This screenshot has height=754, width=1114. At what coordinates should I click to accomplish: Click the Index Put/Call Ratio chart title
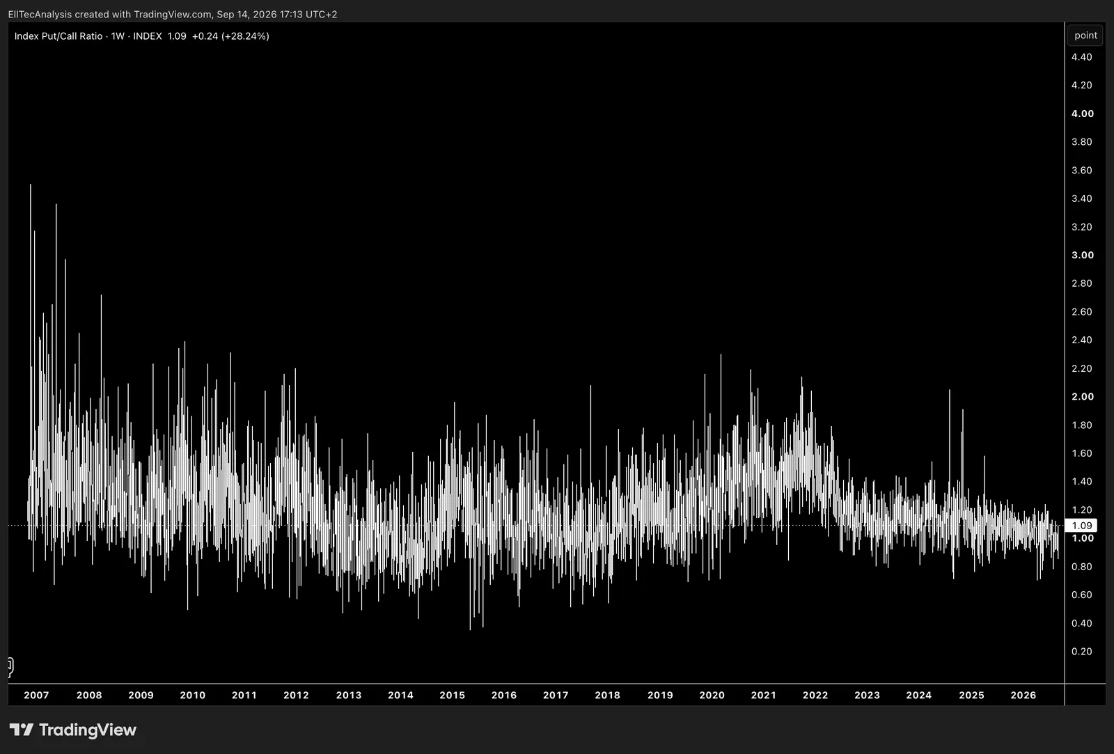(58, 36)
